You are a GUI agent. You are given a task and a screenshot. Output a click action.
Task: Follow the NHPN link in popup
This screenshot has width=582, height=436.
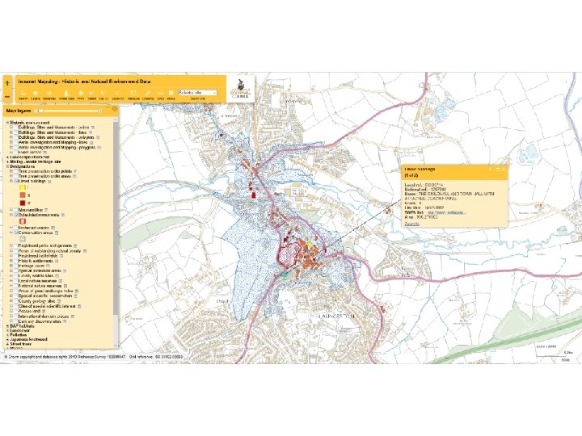tap(447, 213)
